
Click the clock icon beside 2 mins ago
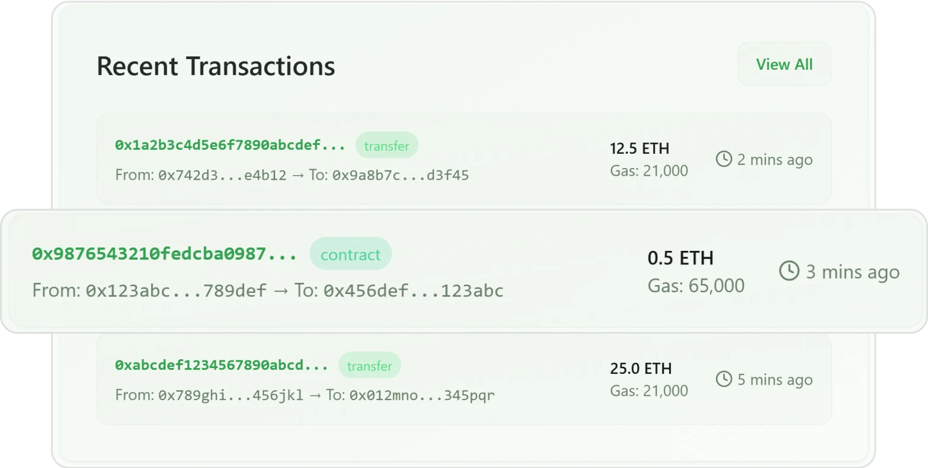[724, 159]
